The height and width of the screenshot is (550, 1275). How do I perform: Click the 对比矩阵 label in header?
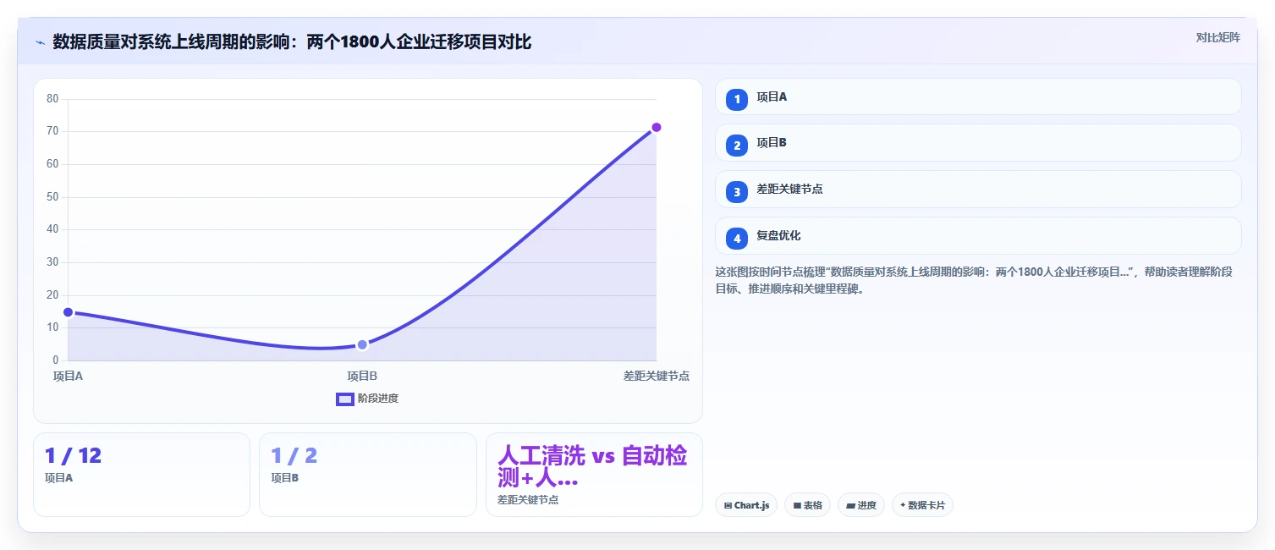click(1217, 37)
